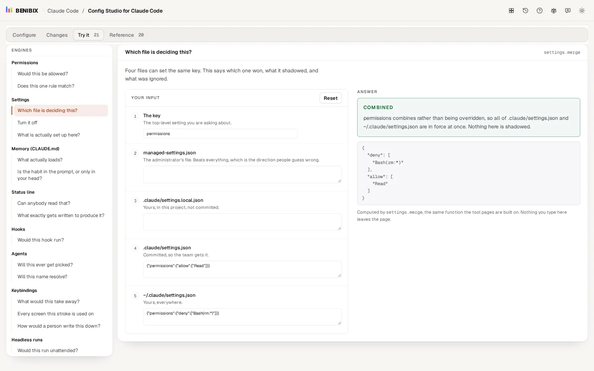Image resolution: width=594 pixels, height=371 pixels.
Task: Click the ~/.claude/settings.json text area
Action: pyautogui.click(x=242, y=317)
